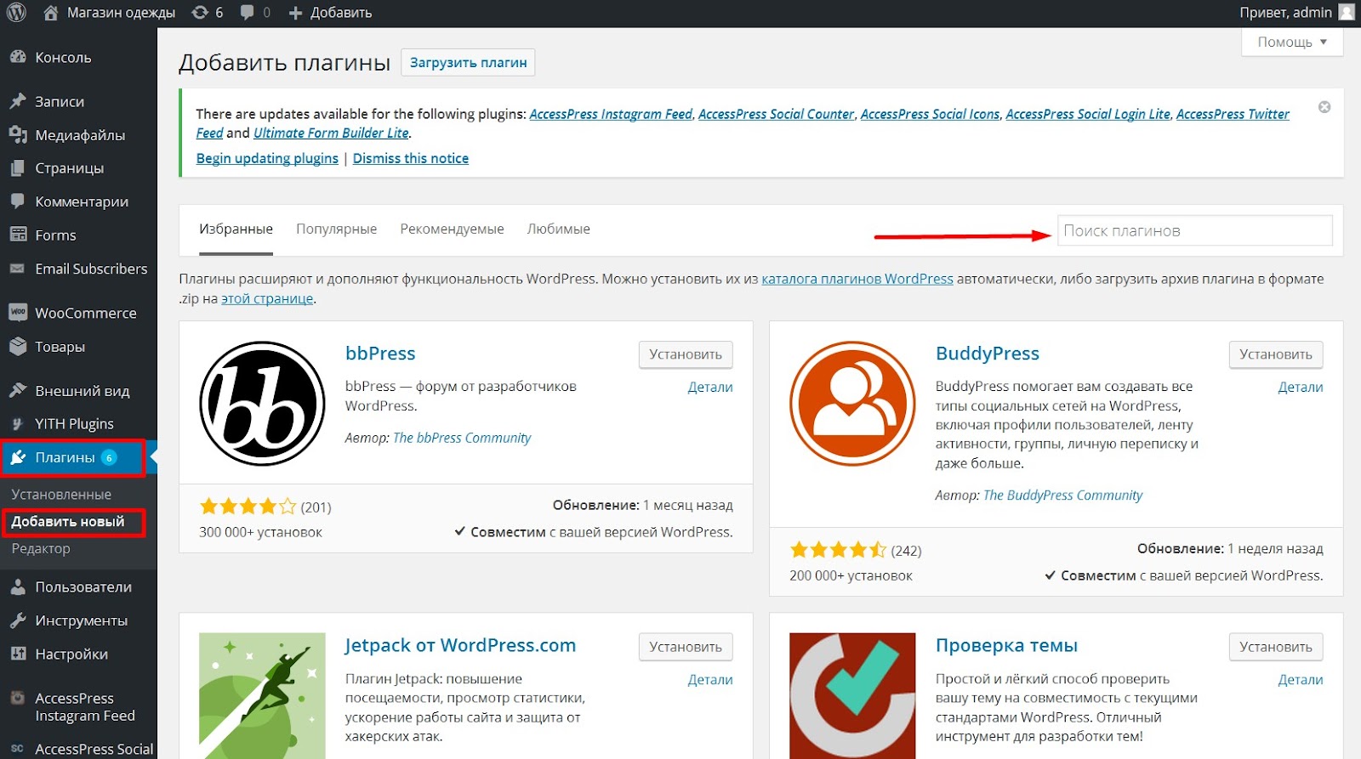Open The bbPress Community author link
1361x759 pixels.
(462, 438)
